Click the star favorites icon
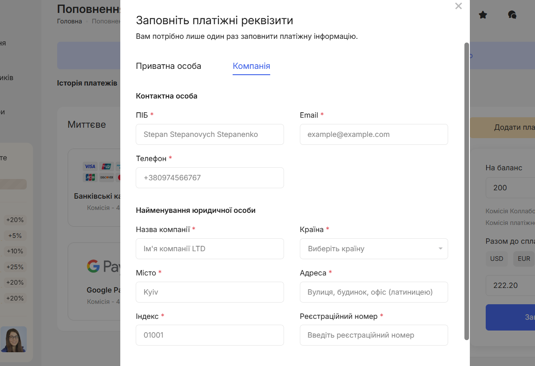 click(483, 15)
